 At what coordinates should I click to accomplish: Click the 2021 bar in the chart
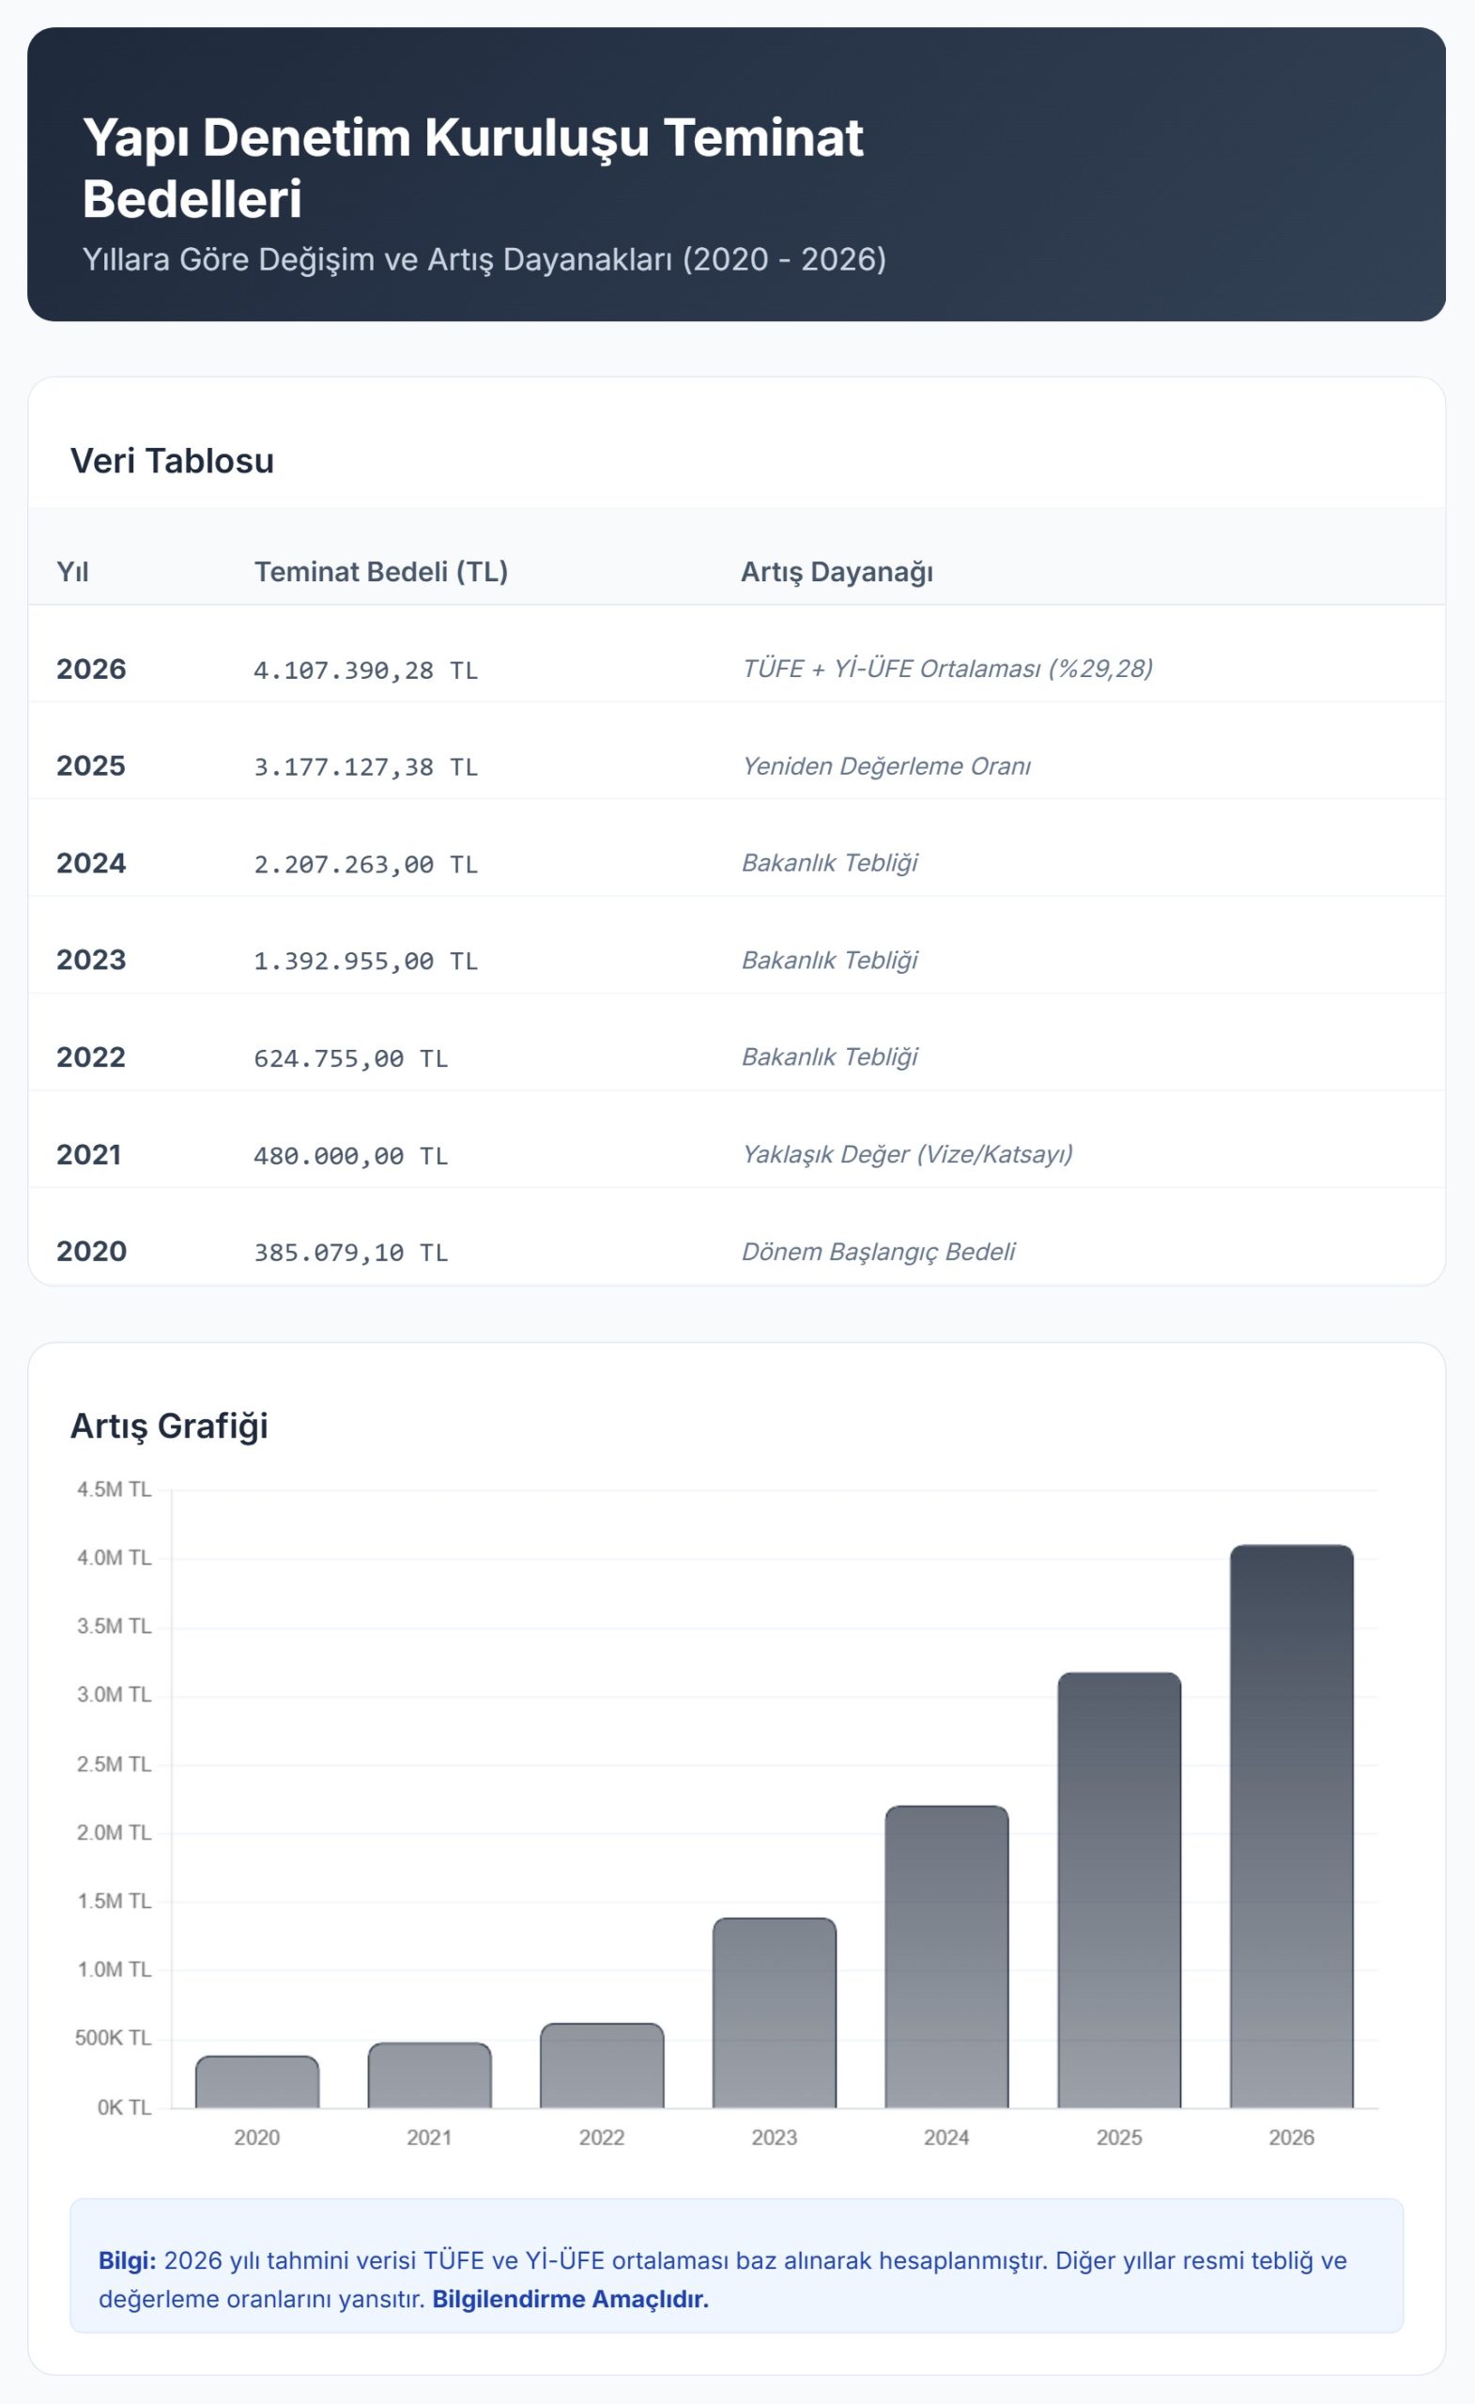429,2075
